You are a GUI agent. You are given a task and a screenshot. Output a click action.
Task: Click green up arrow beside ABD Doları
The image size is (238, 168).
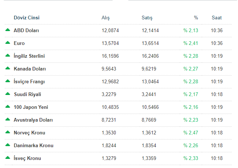coord(8,30)
